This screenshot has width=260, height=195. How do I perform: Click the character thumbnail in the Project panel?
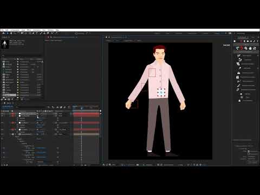tap(4, 44)
